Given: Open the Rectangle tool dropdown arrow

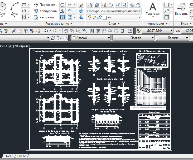Looking at the screenshot, I should [28, 5].
